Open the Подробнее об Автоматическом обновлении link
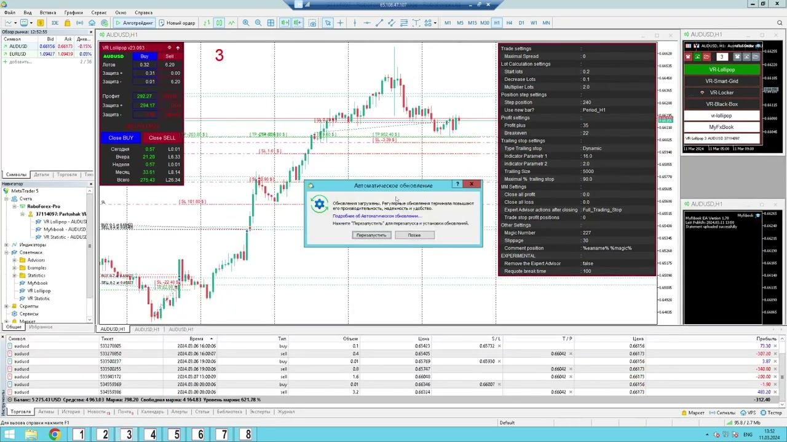The height and width of the screenshot is (442, 787). coord(378,216)
